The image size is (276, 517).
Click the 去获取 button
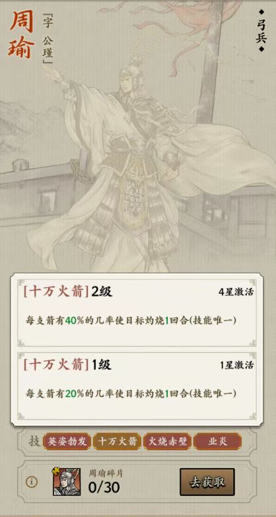click(x=207, y=482)
